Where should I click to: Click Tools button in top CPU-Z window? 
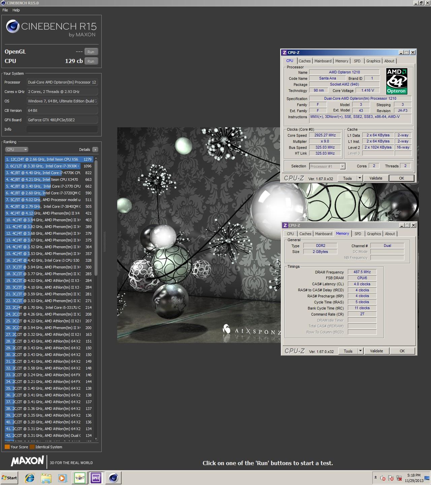(347, 179)
